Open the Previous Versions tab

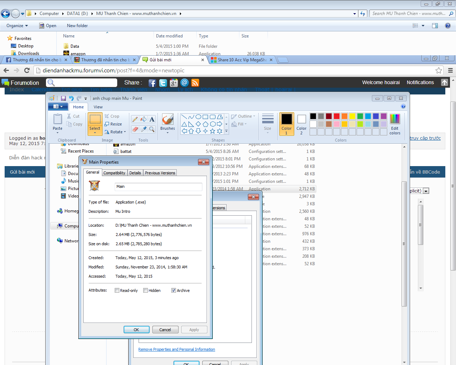pos(160,173)
